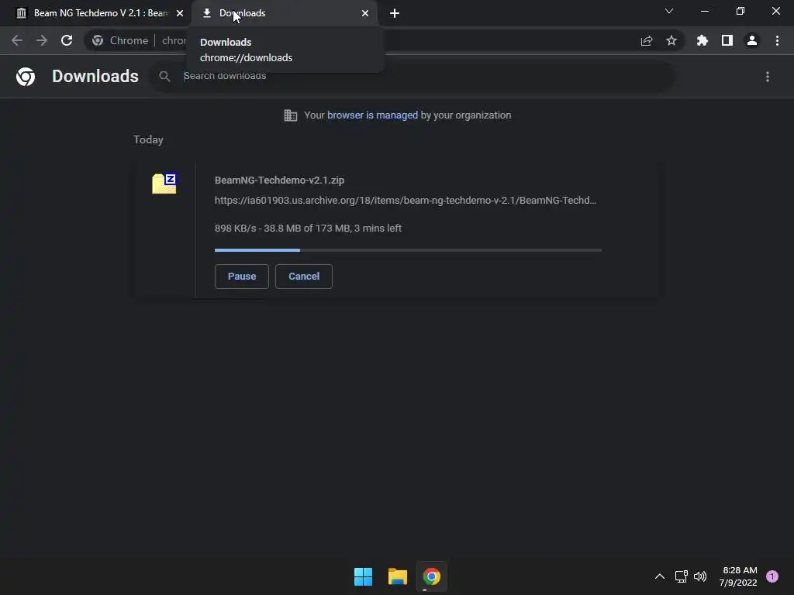This screenshot has width=794, height=595.
Task: Switch to the Beam NG Techdemo tab
Action: coord(96,13)
